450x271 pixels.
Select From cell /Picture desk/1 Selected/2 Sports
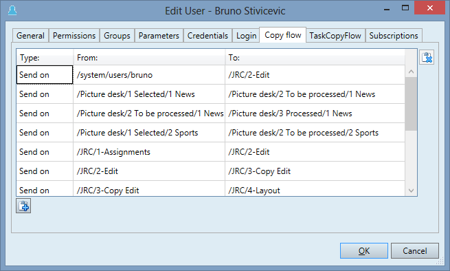pyautogui.click(x=149, y=133)
